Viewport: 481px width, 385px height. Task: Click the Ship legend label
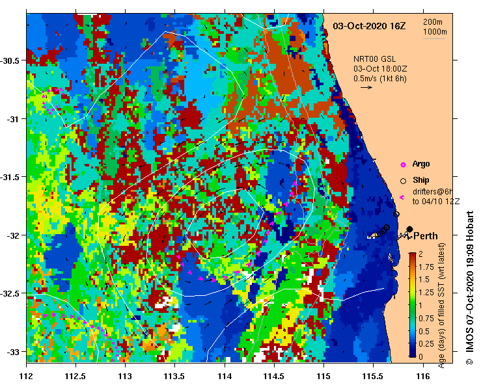[421, 180]
